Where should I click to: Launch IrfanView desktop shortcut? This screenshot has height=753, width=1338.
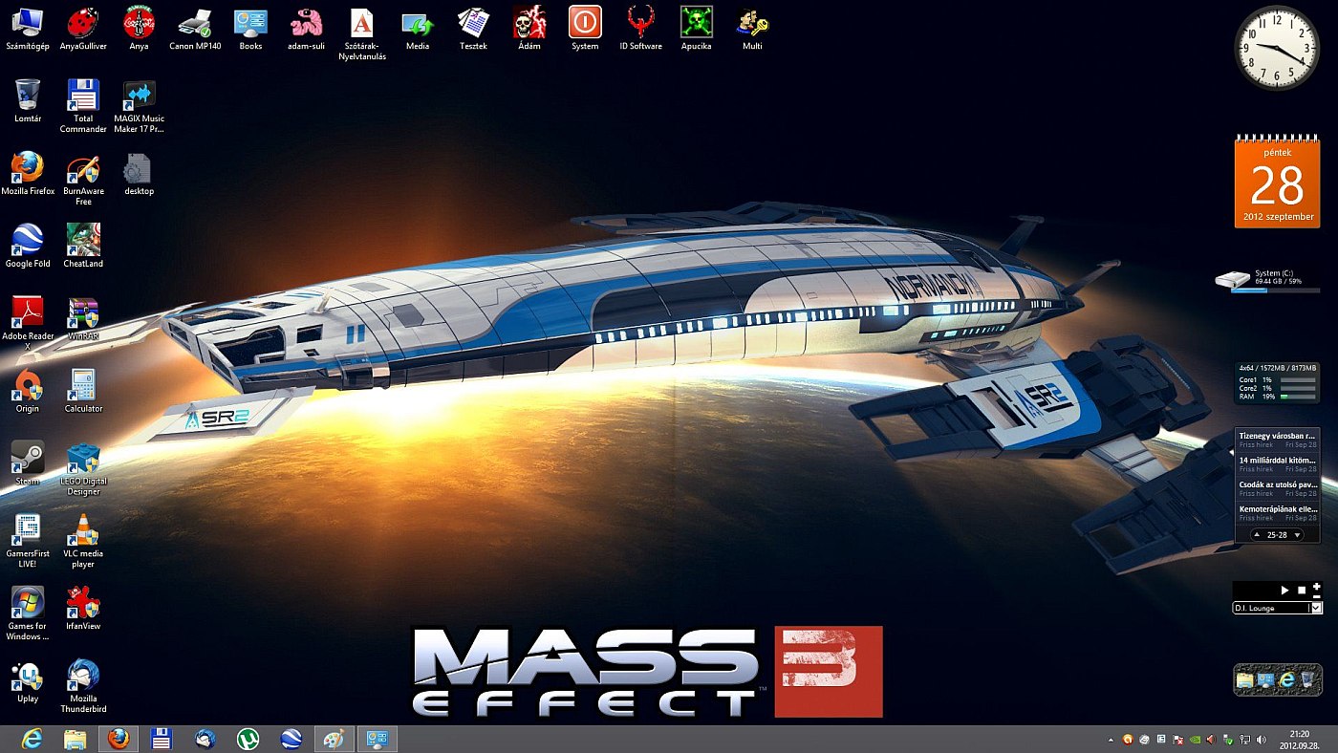tap(83, 609)
